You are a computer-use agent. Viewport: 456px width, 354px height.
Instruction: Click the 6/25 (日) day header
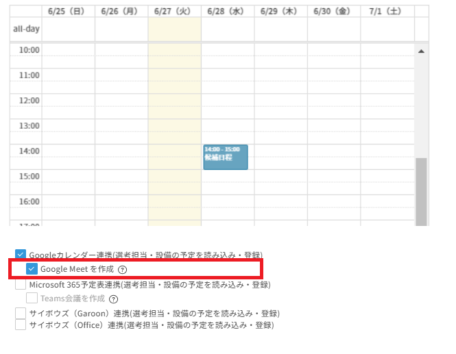coord(68,12)
